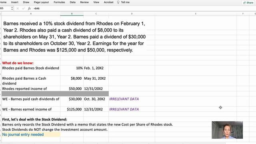The width and height of the screenshot is (256, 144).
Task: Select the $50,000 cell
Action: click(72, 89)
